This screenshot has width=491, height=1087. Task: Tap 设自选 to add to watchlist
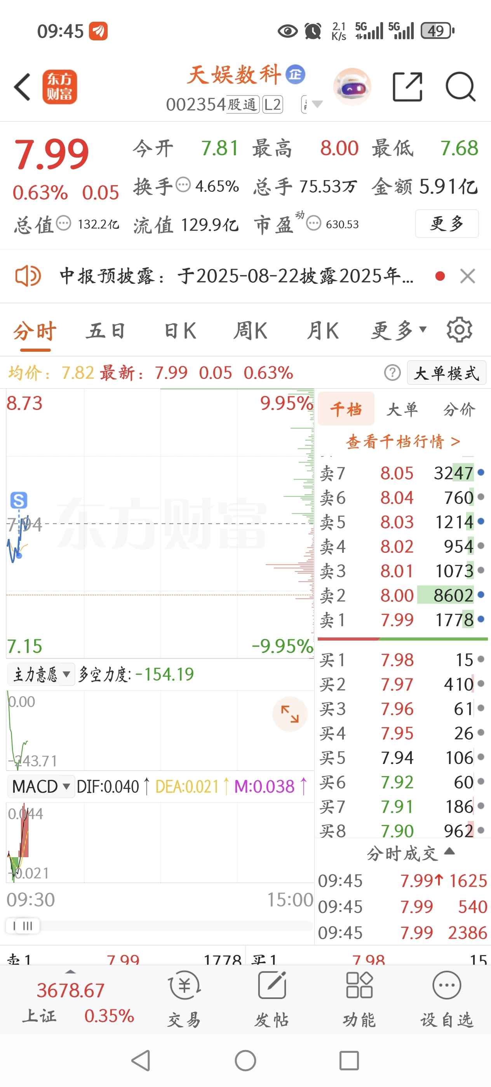[447, 999]
